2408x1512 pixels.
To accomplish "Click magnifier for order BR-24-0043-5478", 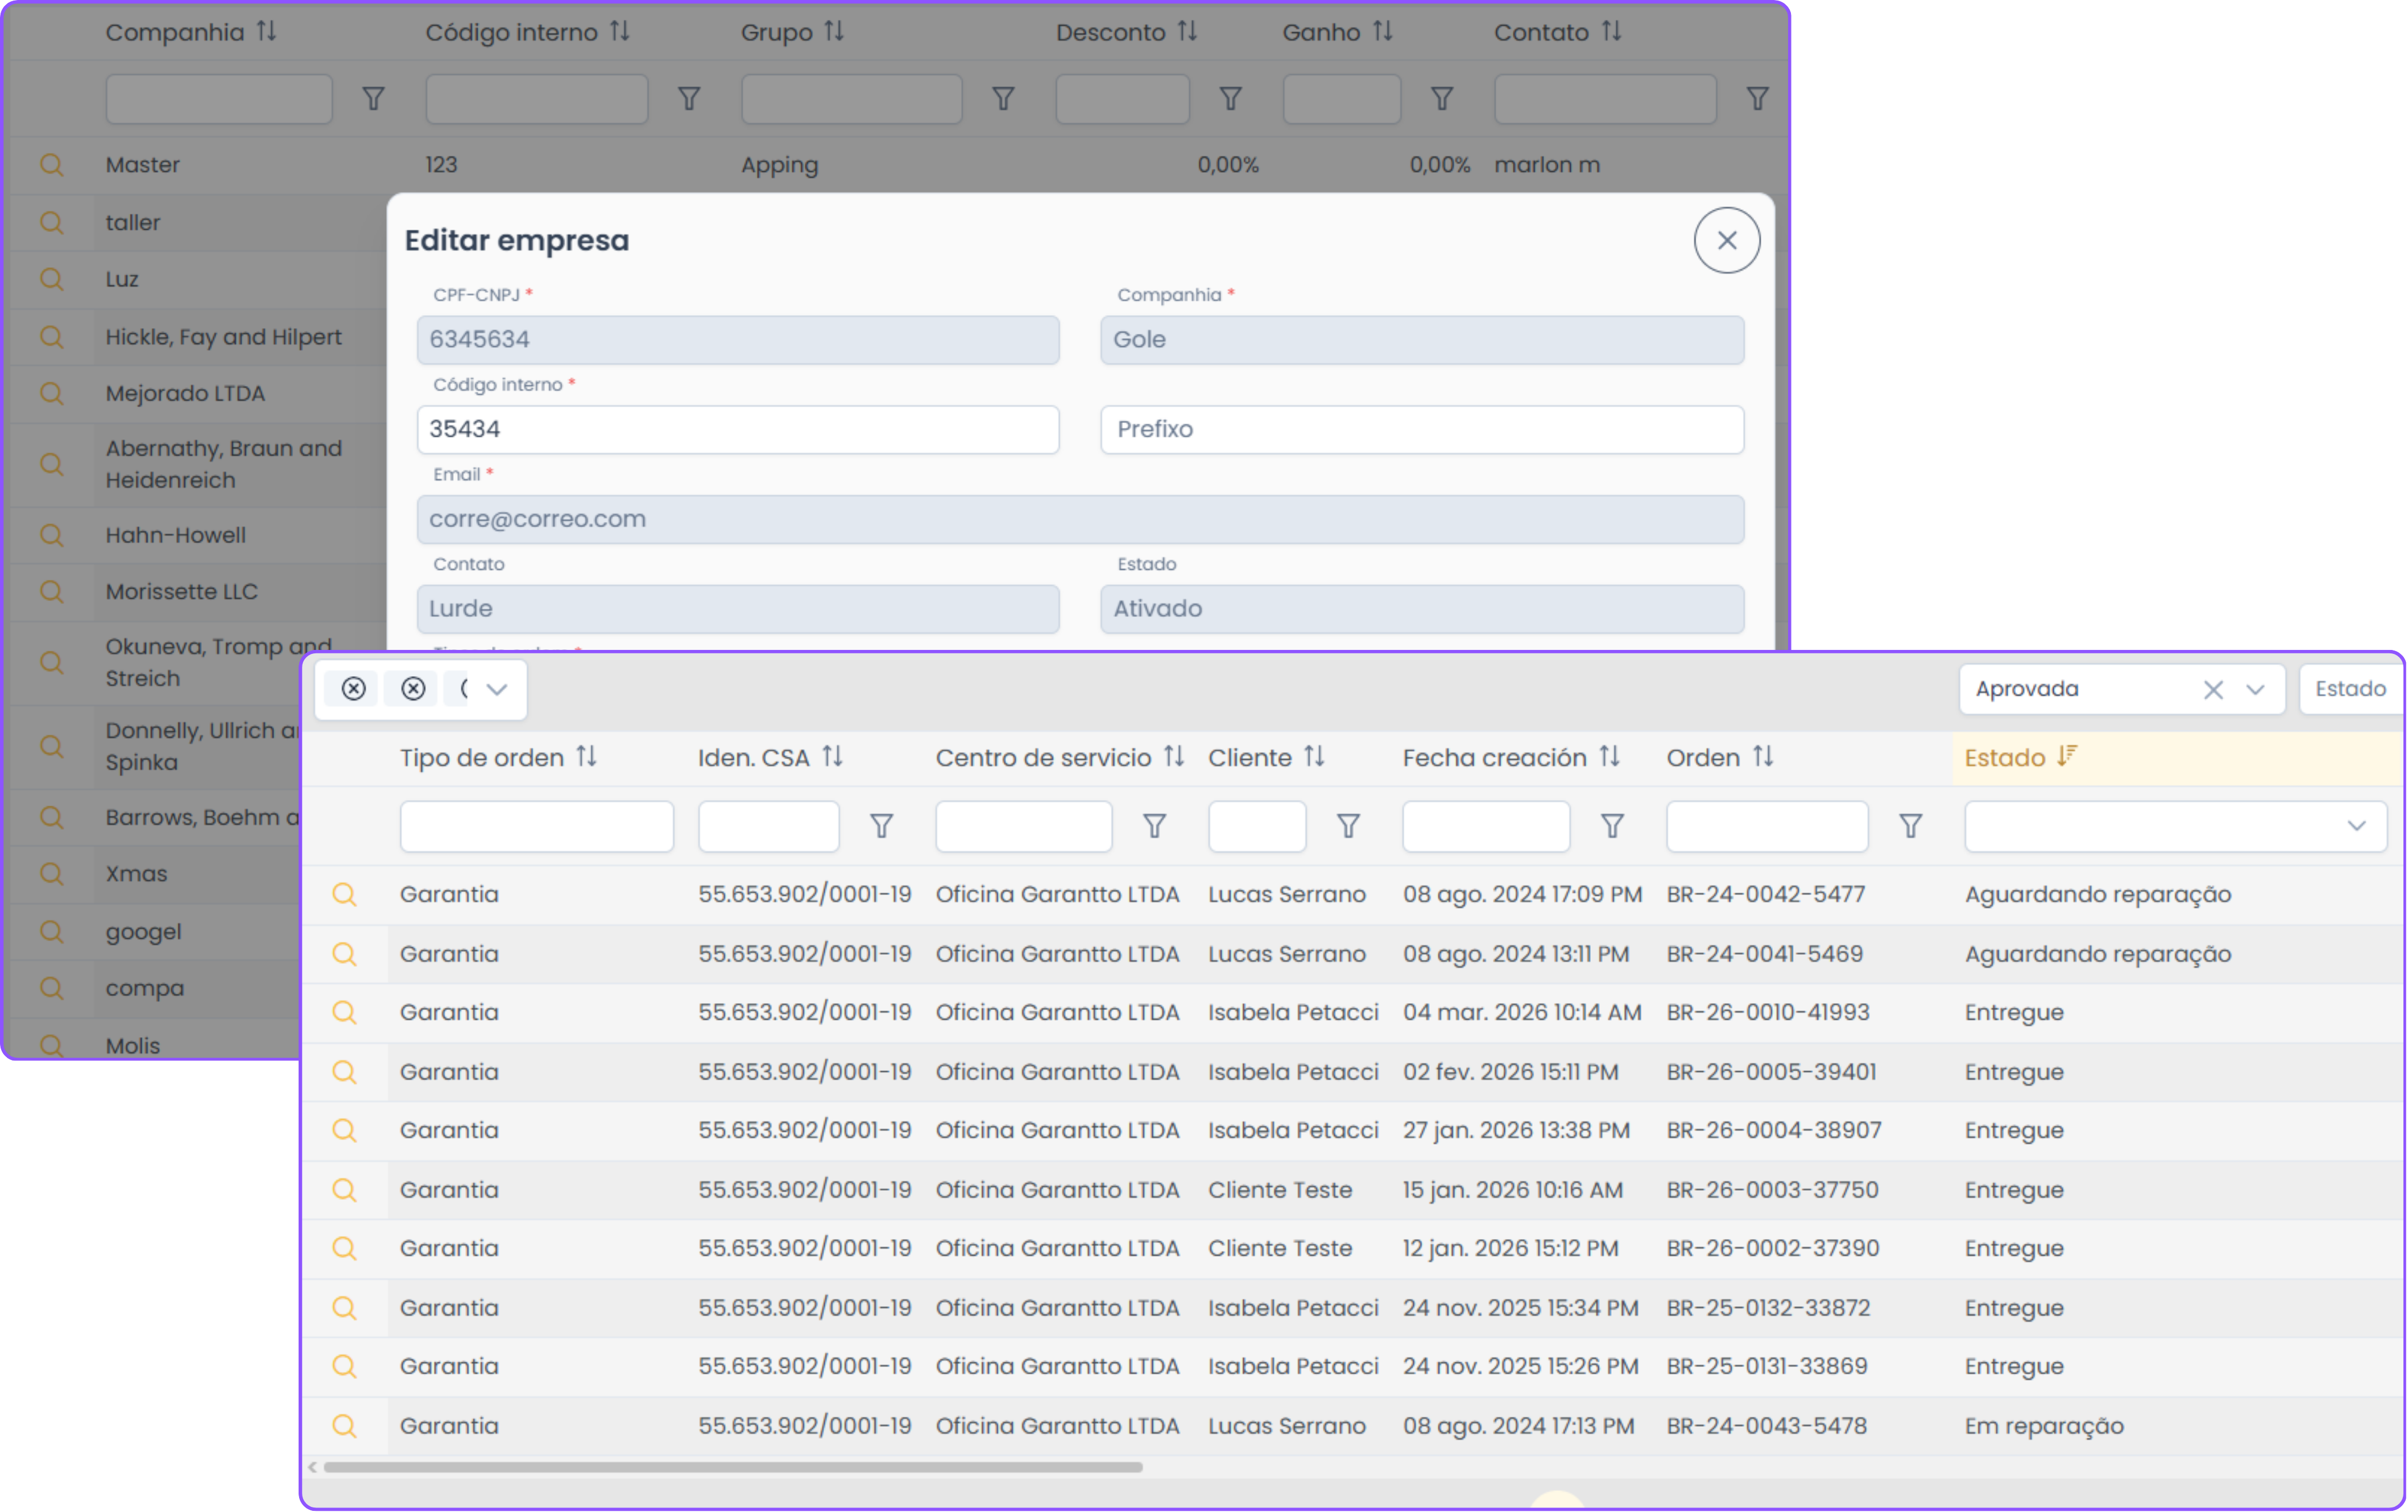I will tap(344, 1426).
